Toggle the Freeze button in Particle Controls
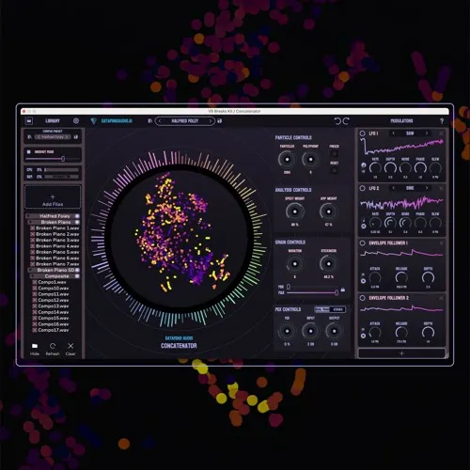The image size is (470, 470). 335,153
